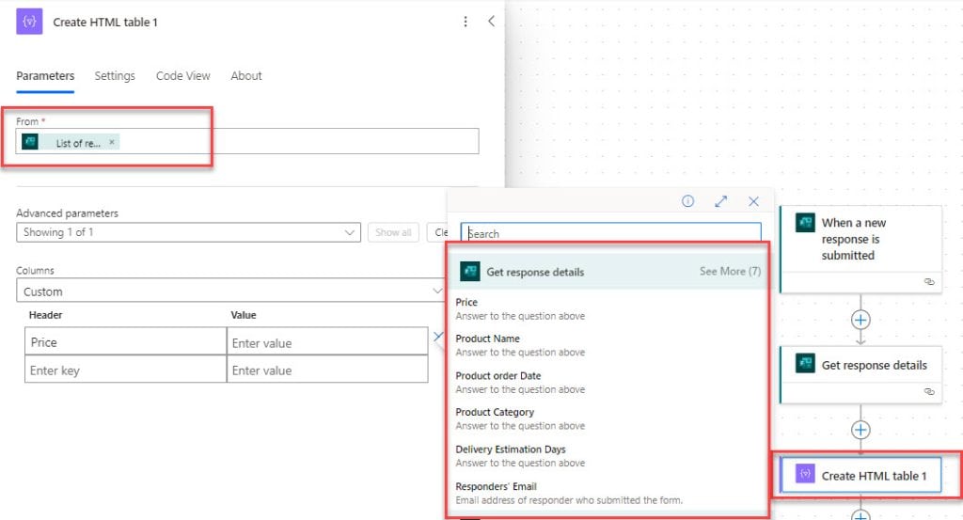Open the three-dot menu for Create HTML table 1
The image size is (963, 520).
tap(466, 22)
